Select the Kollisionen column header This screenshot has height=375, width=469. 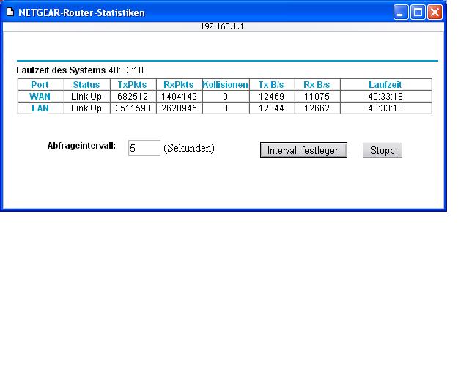[x=225, y=85]
